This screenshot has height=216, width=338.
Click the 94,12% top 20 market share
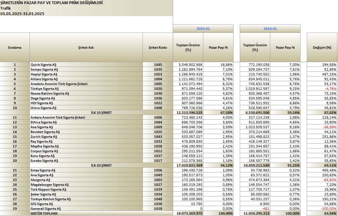(218, 166)
